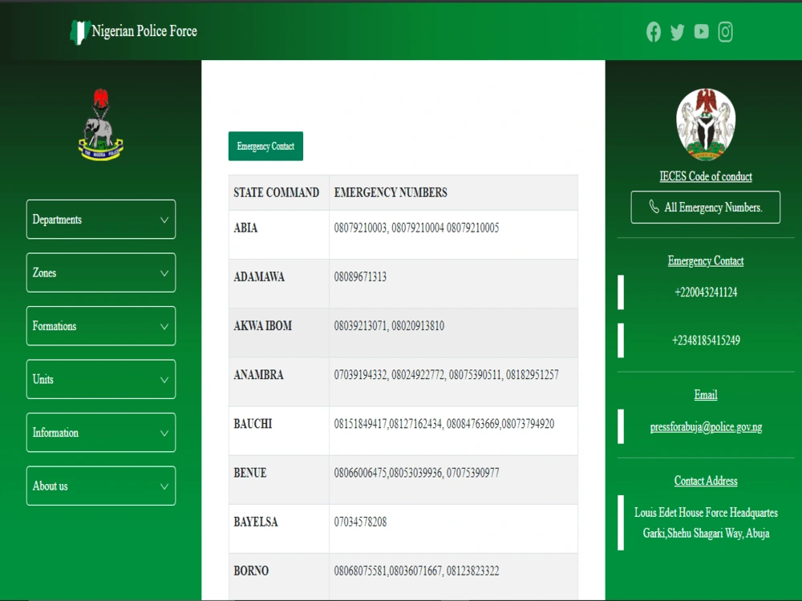Select the BAYELSA state cell
Screen dimensions: 802x601
point(279,529)
